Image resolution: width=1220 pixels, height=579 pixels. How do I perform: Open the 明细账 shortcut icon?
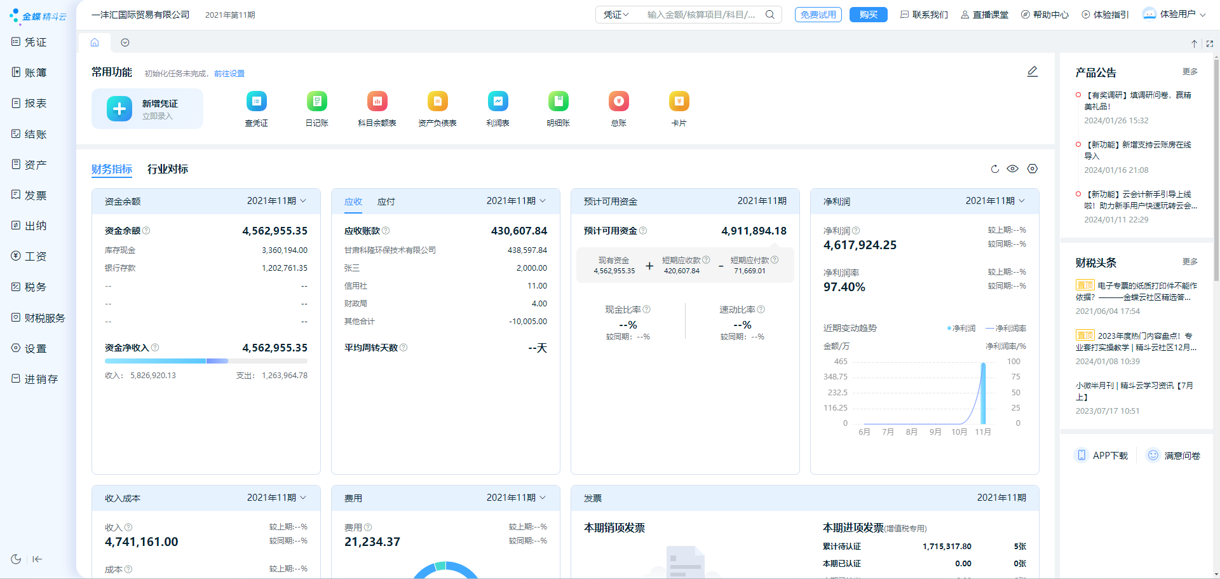[x=558, y=101]
